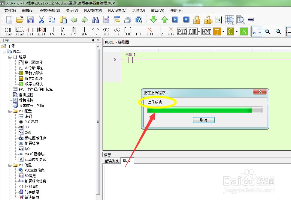
Task: Run PLC with blue play icon
Action: pos(175,19)
